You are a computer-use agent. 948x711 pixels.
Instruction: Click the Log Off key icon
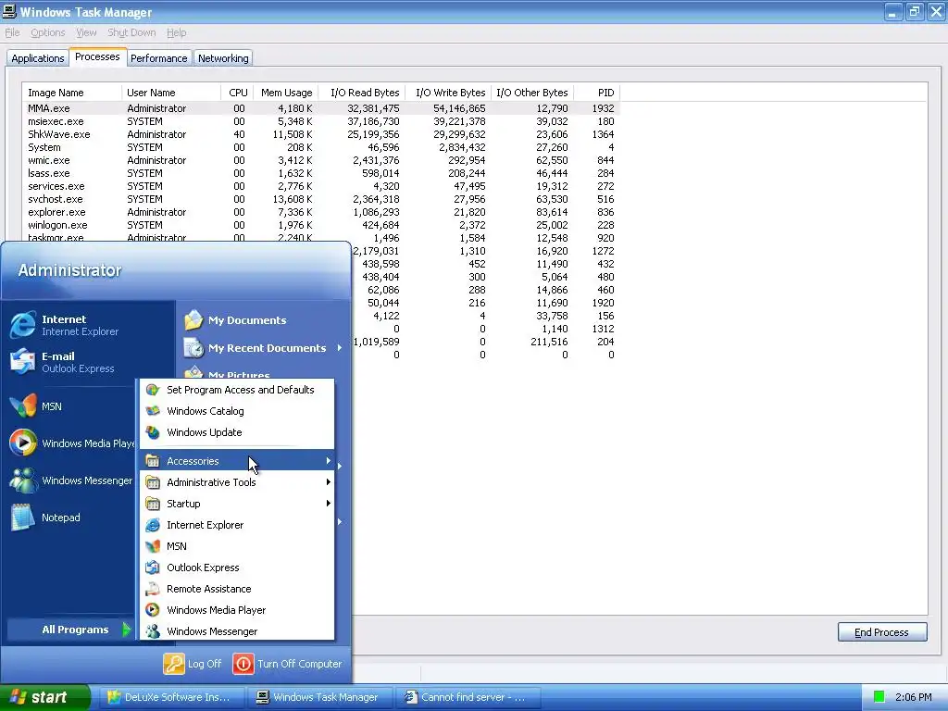[173, 663]
